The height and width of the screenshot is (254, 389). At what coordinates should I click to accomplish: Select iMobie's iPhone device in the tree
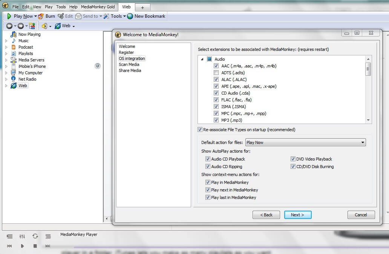[x=32, y=66]
